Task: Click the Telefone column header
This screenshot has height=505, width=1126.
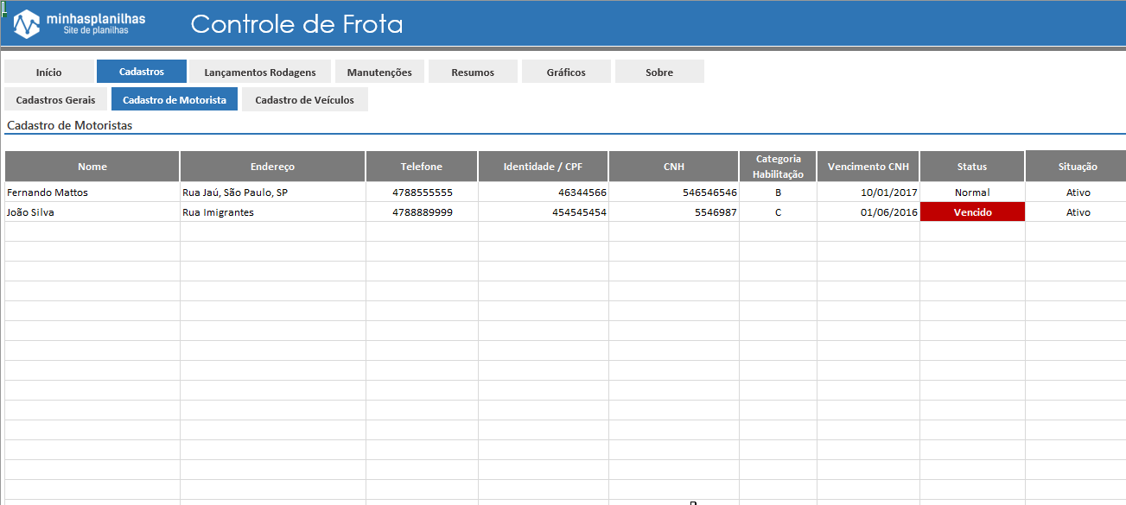Action: (x=422, y=167)
